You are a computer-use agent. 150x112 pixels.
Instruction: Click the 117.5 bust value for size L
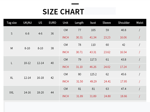(93, 59)
